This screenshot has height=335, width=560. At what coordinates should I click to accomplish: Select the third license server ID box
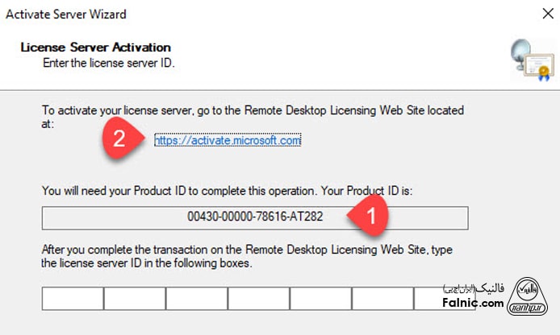[197, 300]
